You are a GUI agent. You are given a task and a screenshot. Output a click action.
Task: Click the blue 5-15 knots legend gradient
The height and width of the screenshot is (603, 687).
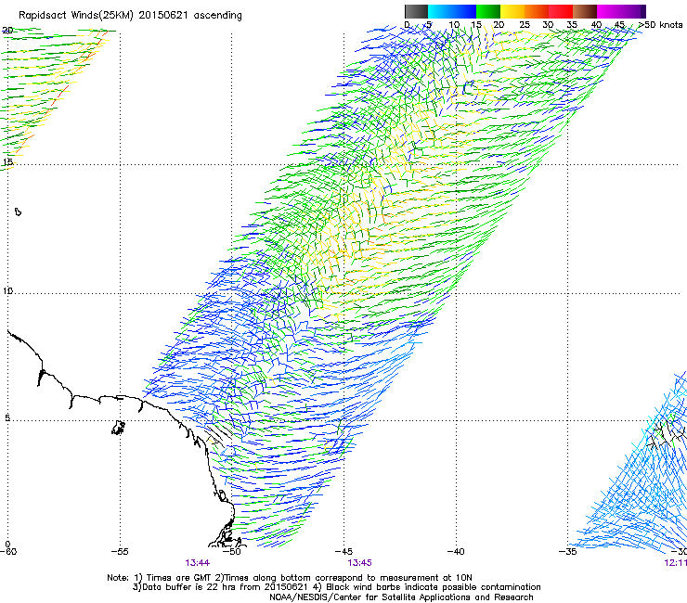(452, 11)
